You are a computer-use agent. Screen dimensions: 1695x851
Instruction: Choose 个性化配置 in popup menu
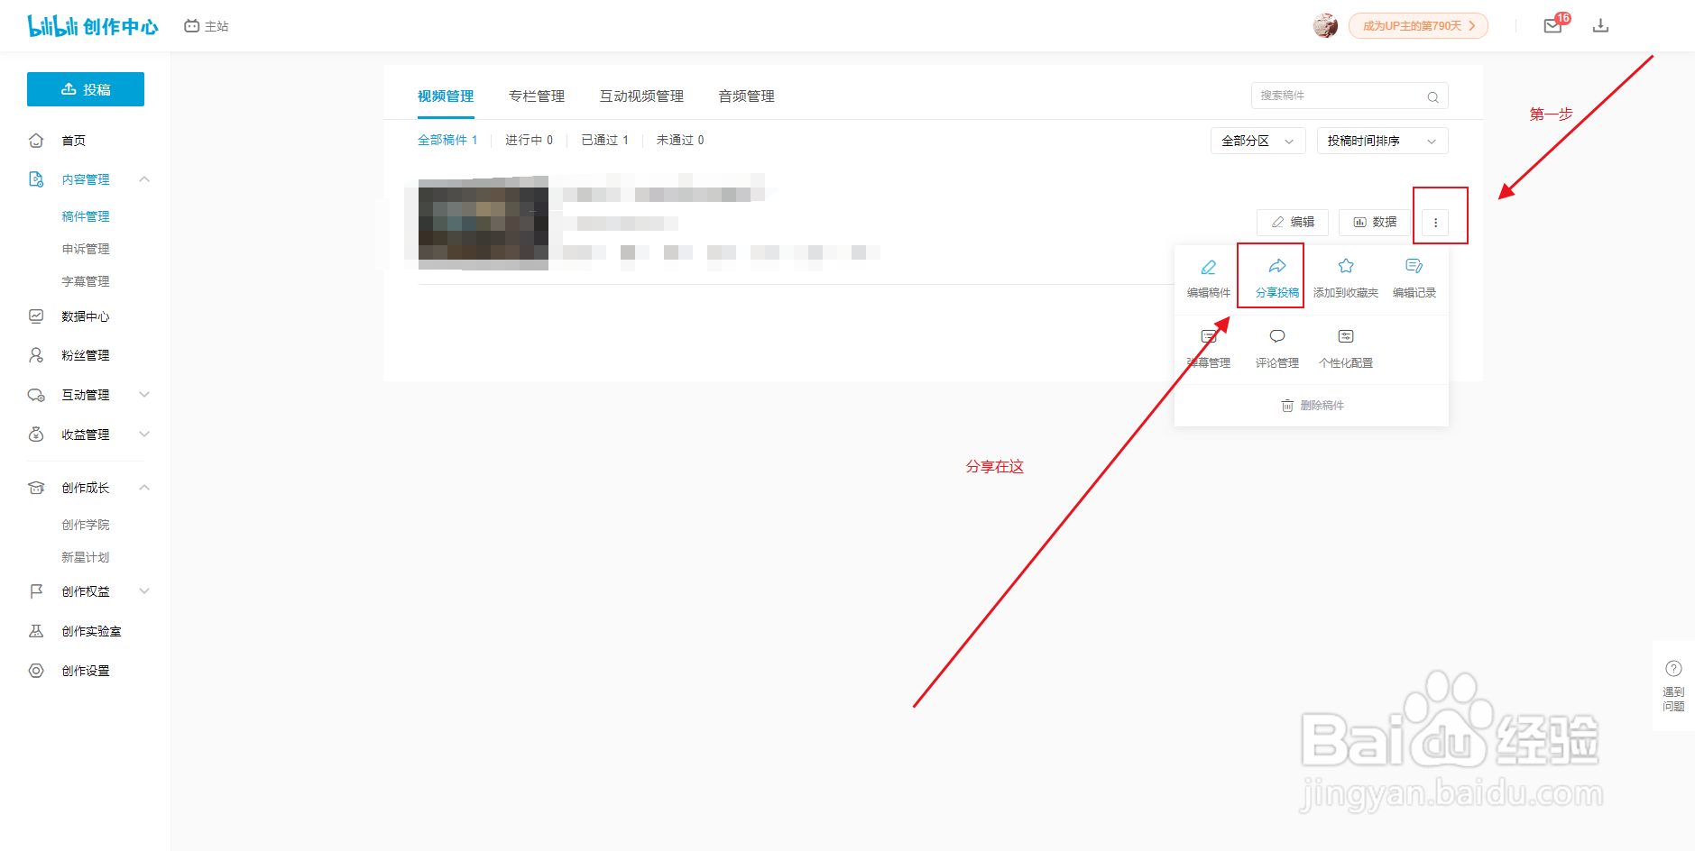tap(1346, 349)
